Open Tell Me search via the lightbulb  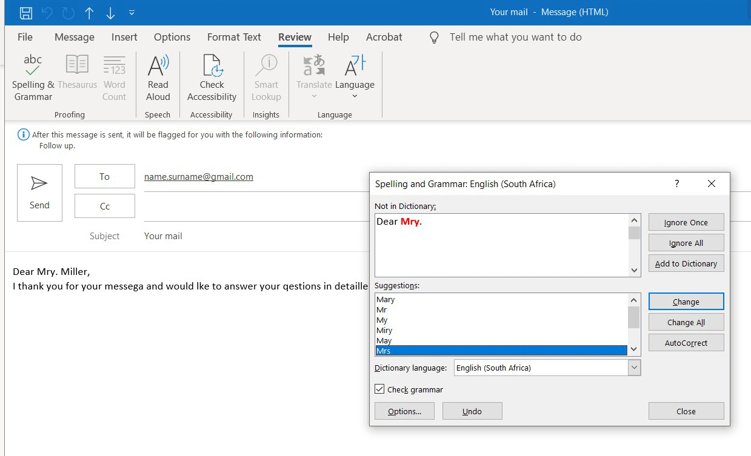434,37
